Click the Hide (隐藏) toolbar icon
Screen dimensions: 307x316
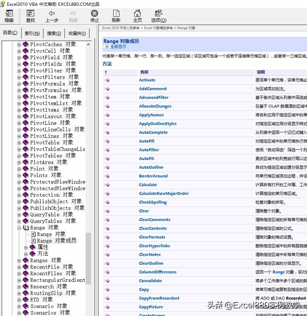9,13
